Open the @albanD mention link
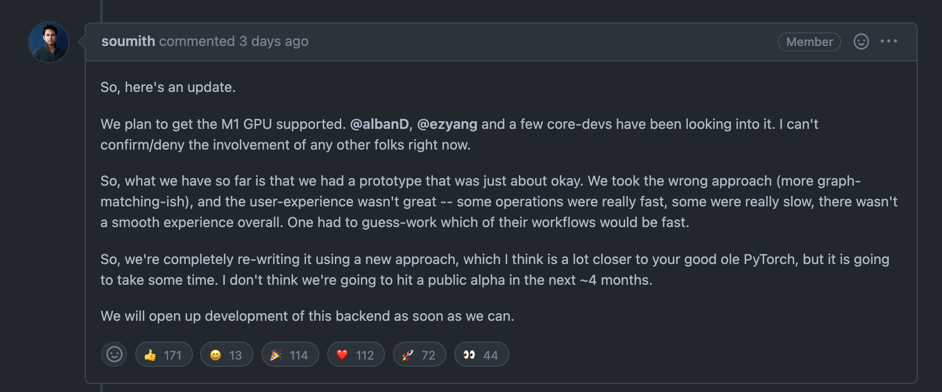Viewport: 942px width, 392px height. [379, 124]
